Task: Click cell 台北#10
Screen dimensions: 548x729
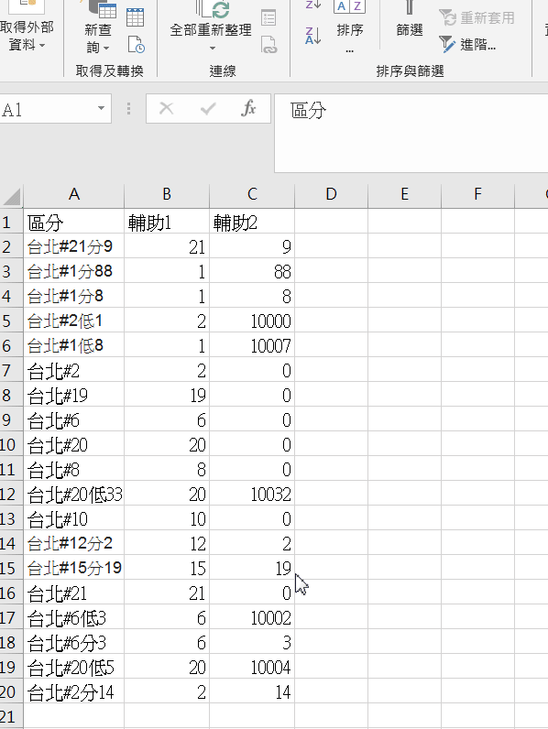Action: pyautogui.click(x=74, y=519)
